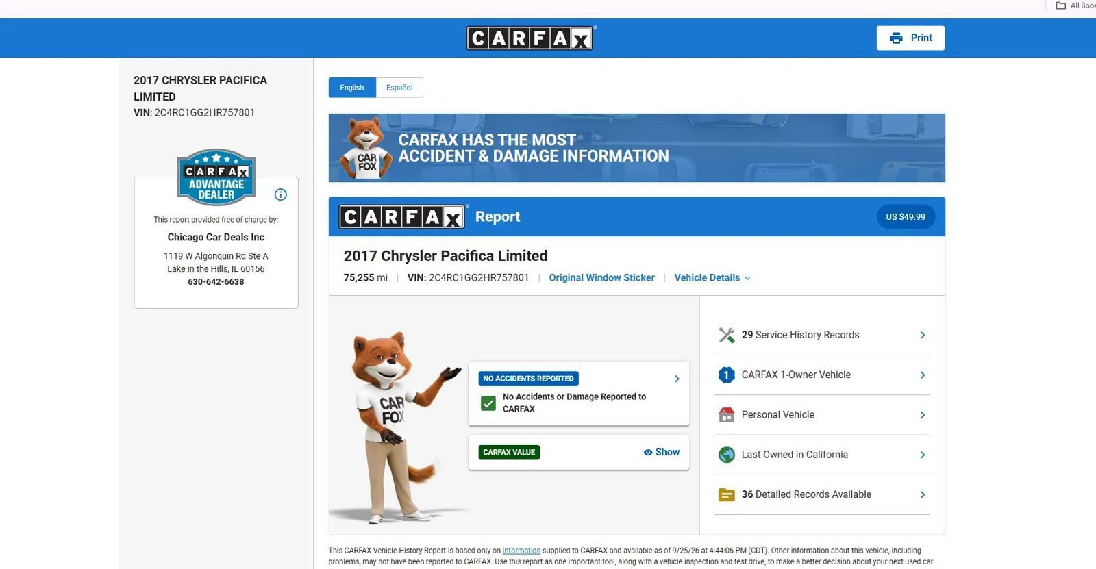Click the dealer phone number 630-642-6638
Screen dimensions: 1096x569
tap(216, 282)
